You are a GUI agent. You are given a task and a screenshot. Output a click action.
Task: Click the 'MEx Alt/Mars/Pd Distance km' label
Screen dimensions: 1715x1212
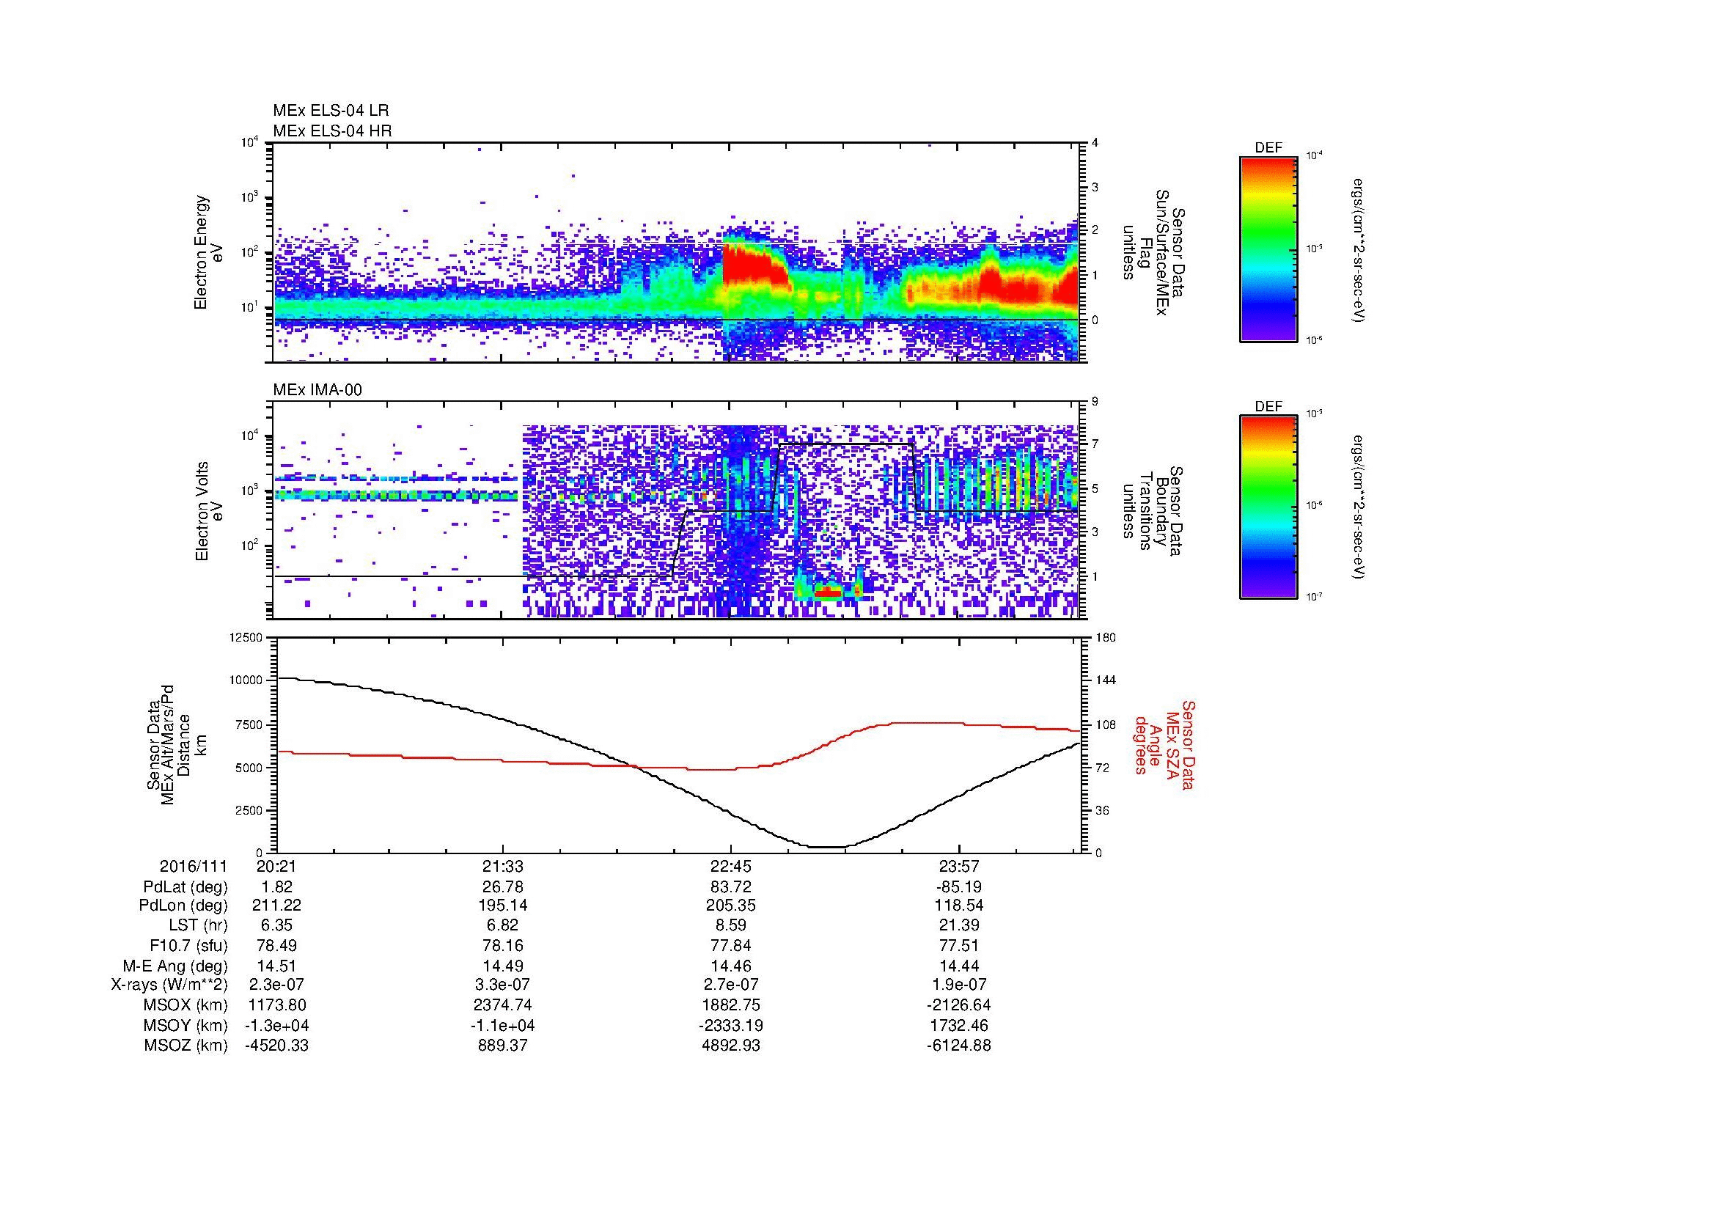pos(175,744)
